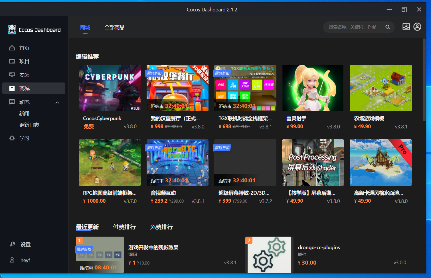This screenshot has height=278, width=431.
Task: Click the search magnifier icon
Action: click(387, 27)
